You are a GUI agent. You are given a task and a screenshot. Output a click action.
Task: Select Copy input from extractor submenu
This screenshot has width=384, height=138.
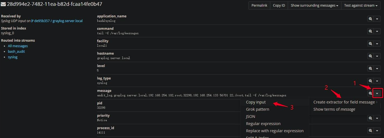256,102
